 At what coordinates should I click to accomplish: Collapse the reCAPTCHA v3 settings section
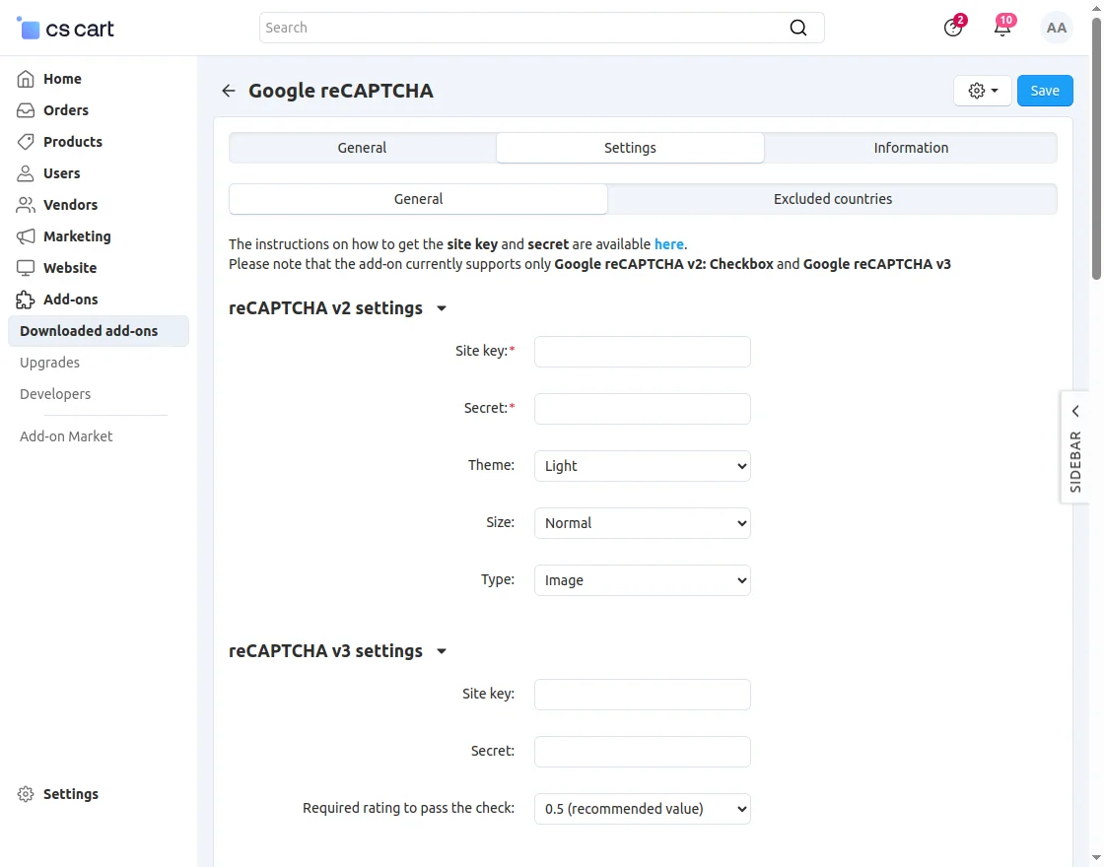click(442, 651)
